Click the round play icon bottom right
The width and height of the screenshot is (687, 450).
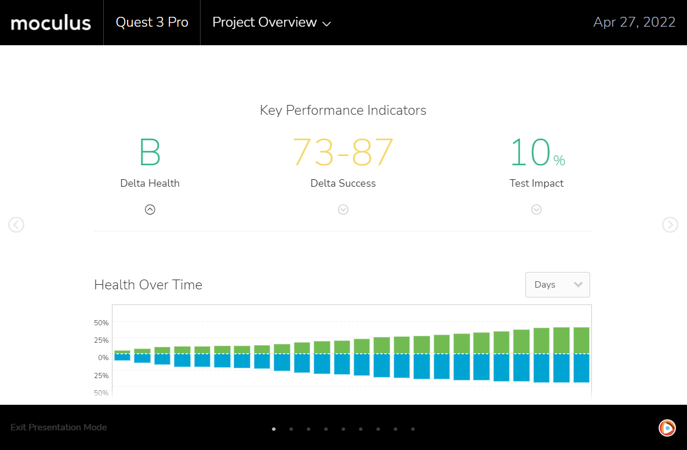667,428
